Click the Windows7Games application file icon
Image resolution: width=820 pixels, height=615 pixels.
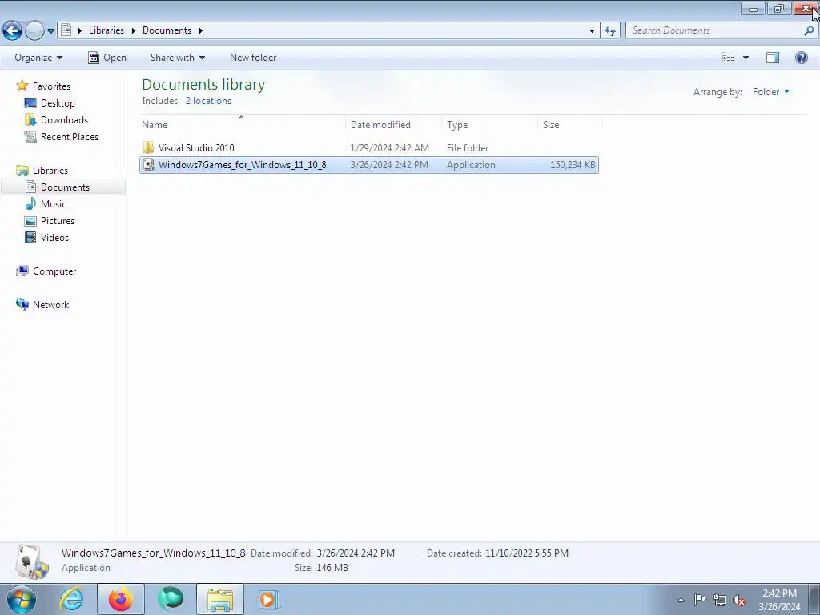[149, 165]
